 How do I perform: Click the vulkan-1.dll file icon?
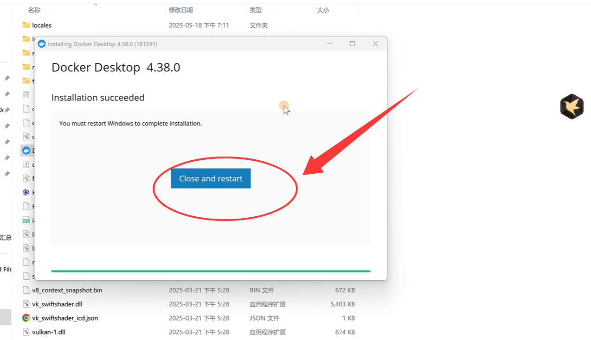tap(26, 332)
